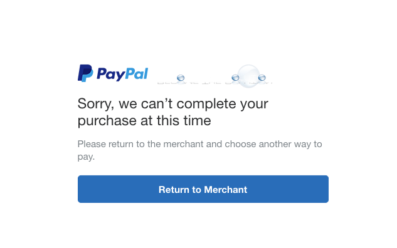Click the Return to Merchant button

tap(203, 189)
